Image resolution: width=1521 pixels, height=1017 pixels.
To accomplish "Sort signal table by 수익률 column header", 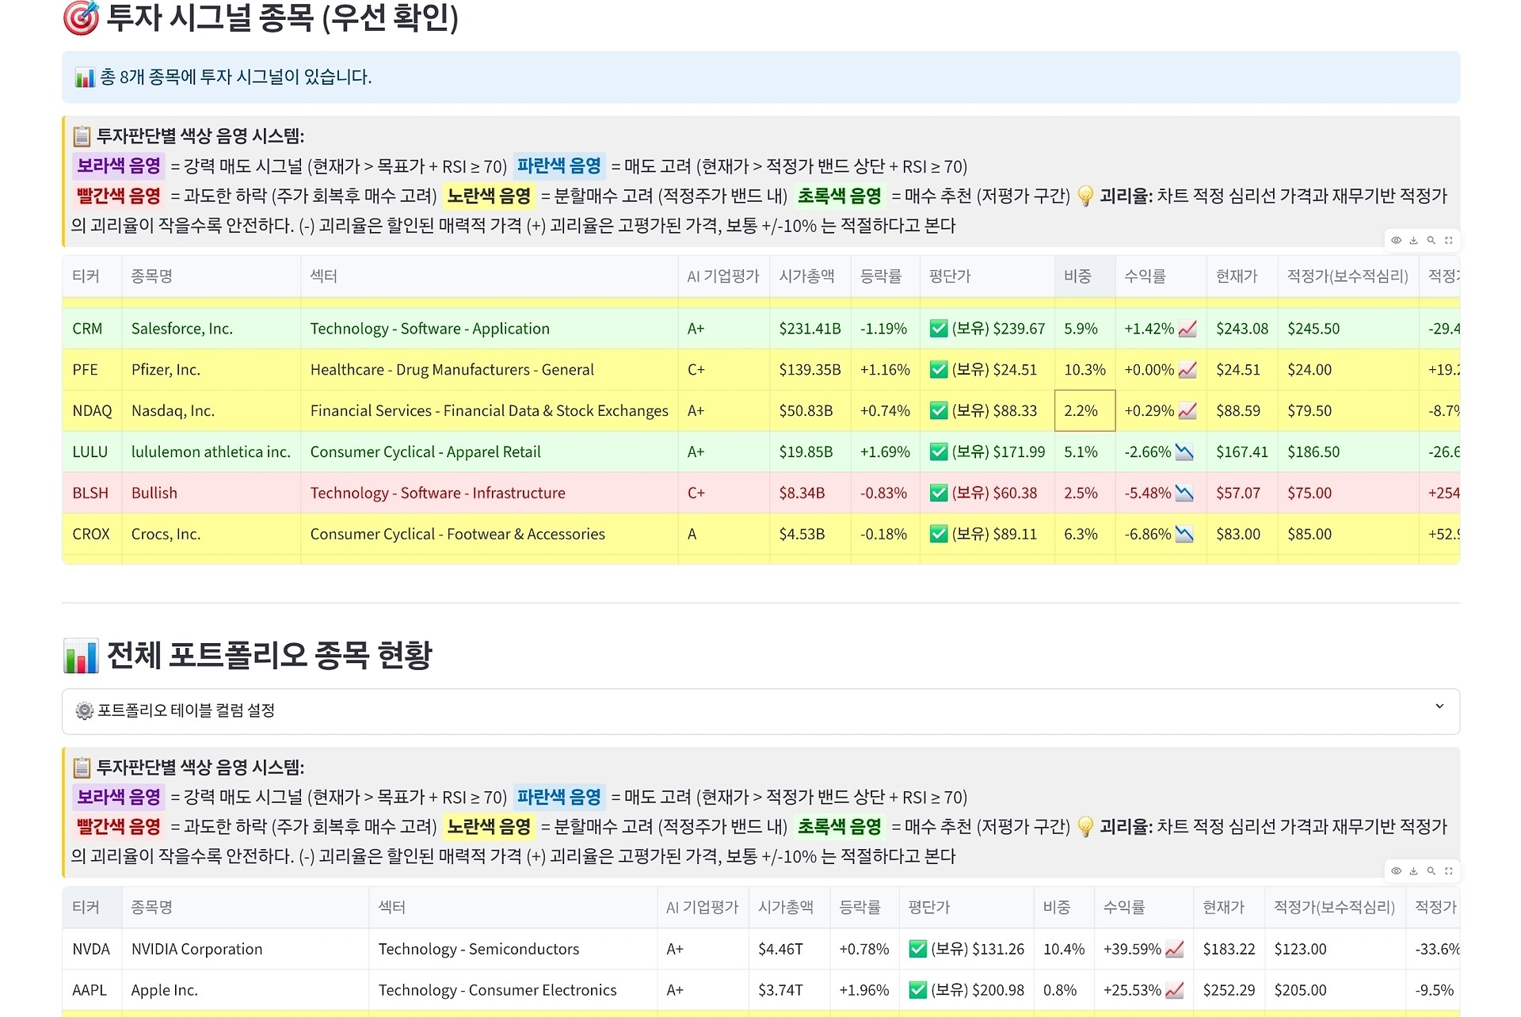I will click(1145, 276).
